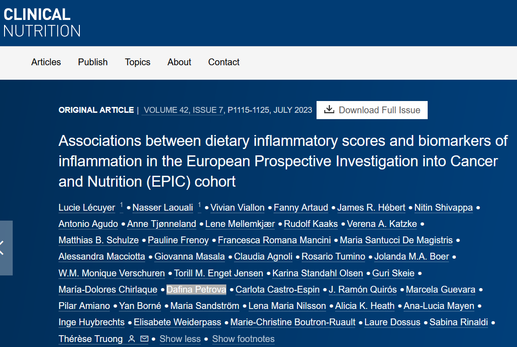Click the highlighted author Dafina Petrova
The height and width of the screenshot is (347, 517).
196,289
